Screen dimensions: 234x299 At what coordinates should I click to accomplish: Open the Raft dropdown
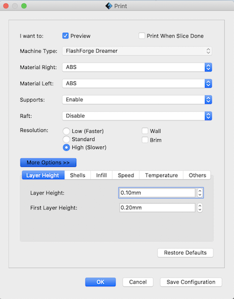point(137,116)
